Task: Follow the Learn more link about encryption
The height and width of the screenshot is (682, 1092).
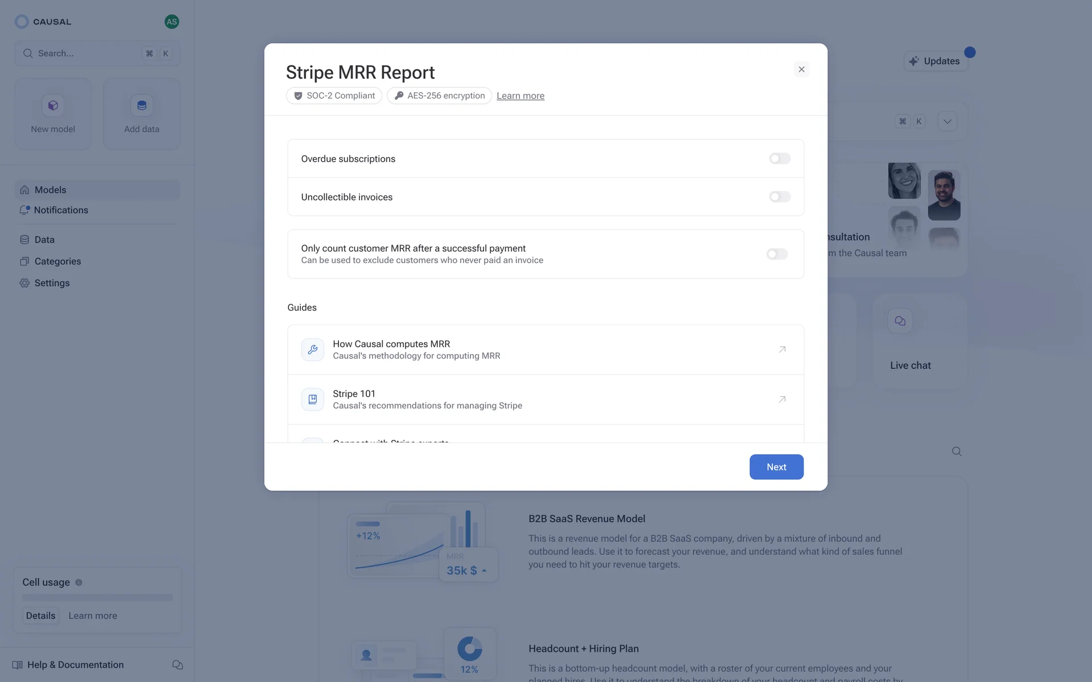Action: pyautogui.click(x=520, y=96)
